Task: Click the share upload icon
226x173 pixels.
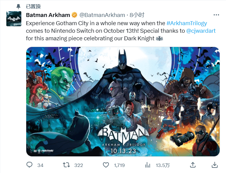Action: point(193,165)
